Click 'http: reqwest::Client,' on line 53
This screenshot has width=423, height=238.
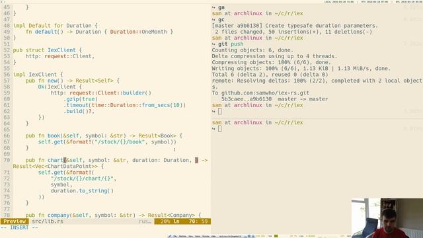pyautogui.click(x=60, y=56)
